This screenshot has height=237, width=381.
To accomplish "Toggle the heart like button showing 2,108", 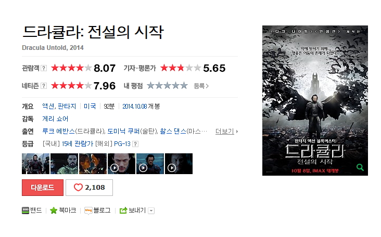I will coord(89,188).
